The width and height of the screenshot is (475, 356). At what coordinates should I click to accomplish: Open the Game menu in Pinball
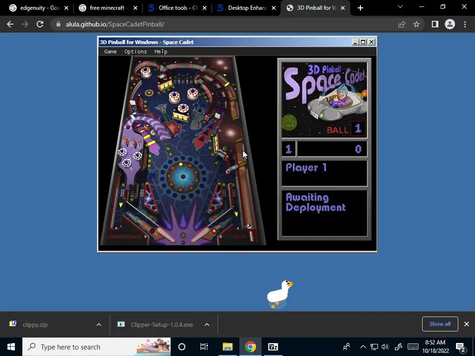pyautogui.click(x=110, y=51)
